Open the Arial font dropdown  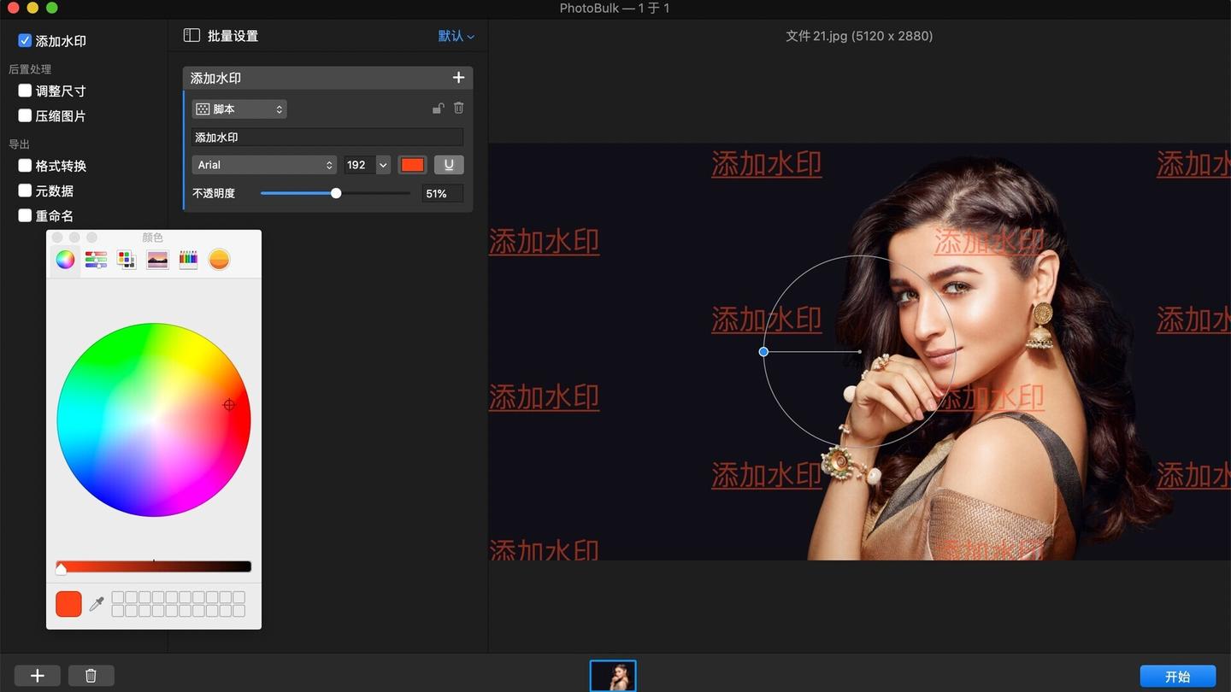[264, 165]
